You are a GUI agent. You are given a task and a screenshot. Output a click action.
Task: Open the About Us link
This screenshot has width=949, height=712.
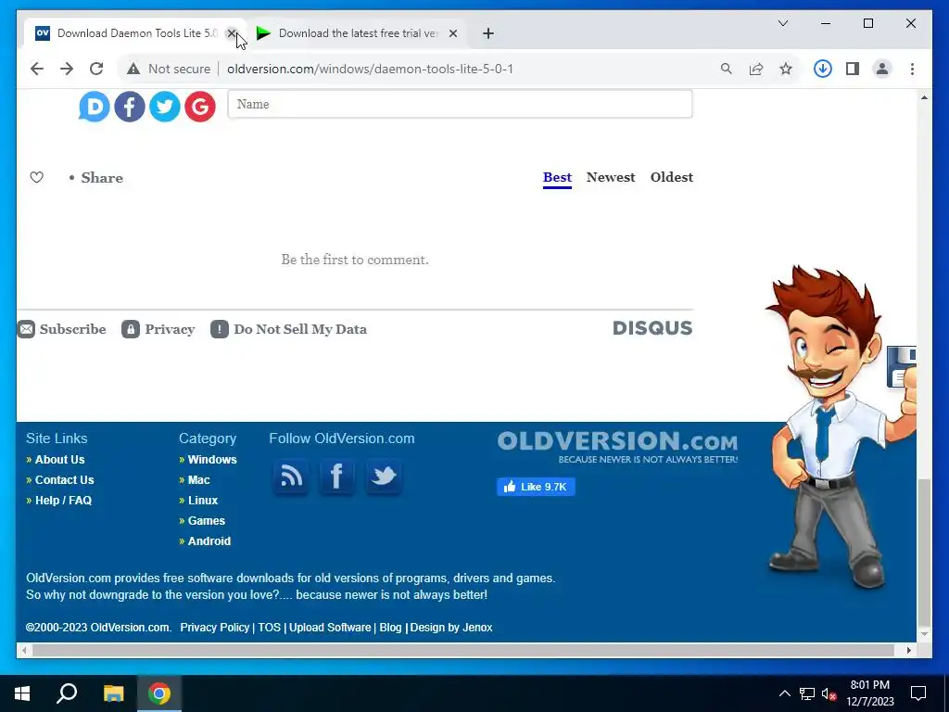(x=60, y=460)
